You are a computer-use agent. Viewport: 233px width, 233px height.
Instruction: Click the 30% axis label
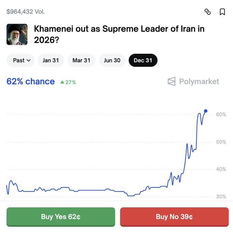(x=221, y=197)
